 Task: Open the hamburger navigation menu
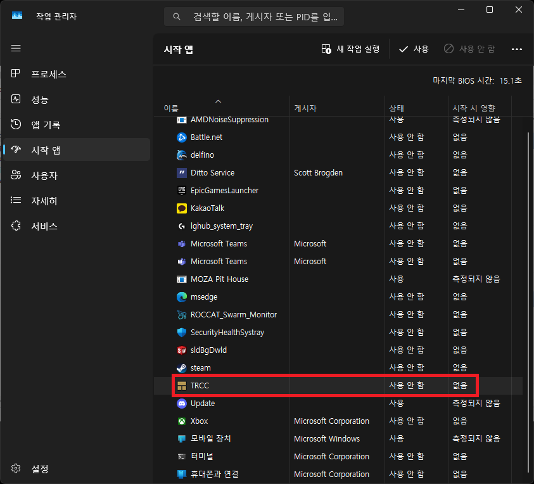click(x=16, y=48)
